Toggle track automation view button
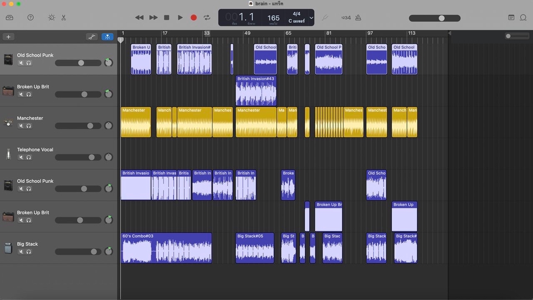 click(x=92, y=37)
